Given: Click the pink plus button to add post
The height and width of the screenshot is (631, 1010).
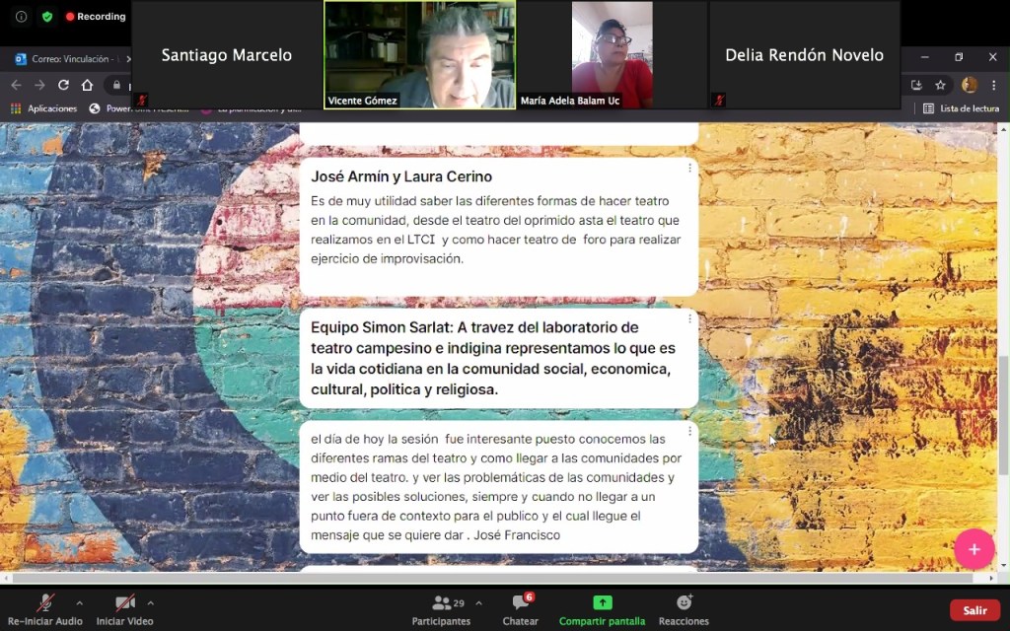Looking at the screenshot, I should 974,549.
